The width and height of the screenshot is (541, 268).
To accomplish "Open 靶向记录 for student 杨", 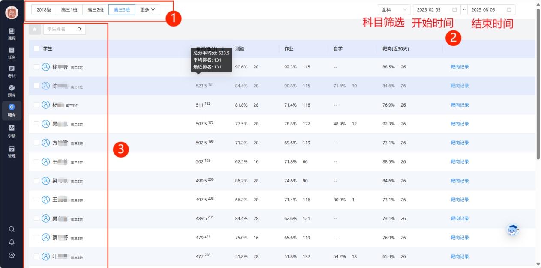I will (x=460, y=105).
